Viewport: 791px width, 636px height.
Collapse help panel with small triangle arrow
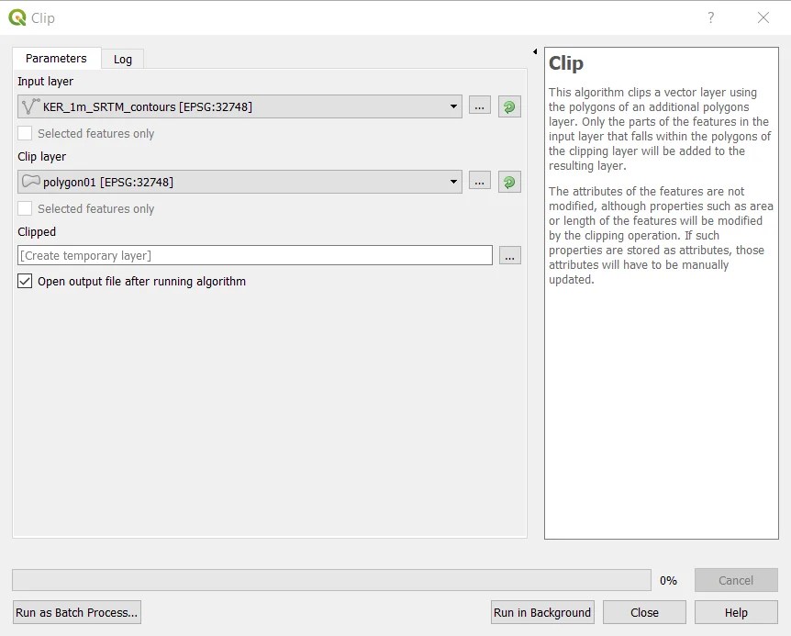pos(535,51)
